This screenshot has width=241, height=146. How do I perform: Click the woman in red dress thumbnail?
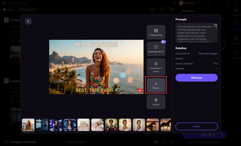111,125
